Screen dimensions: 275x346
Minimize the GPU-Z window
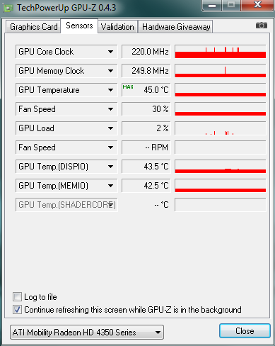[x=211, y=5]
